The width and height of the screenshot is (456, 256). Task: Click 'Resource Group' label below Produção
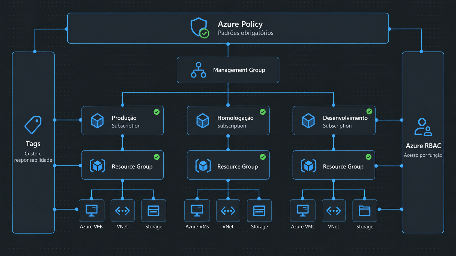point(132,166)
